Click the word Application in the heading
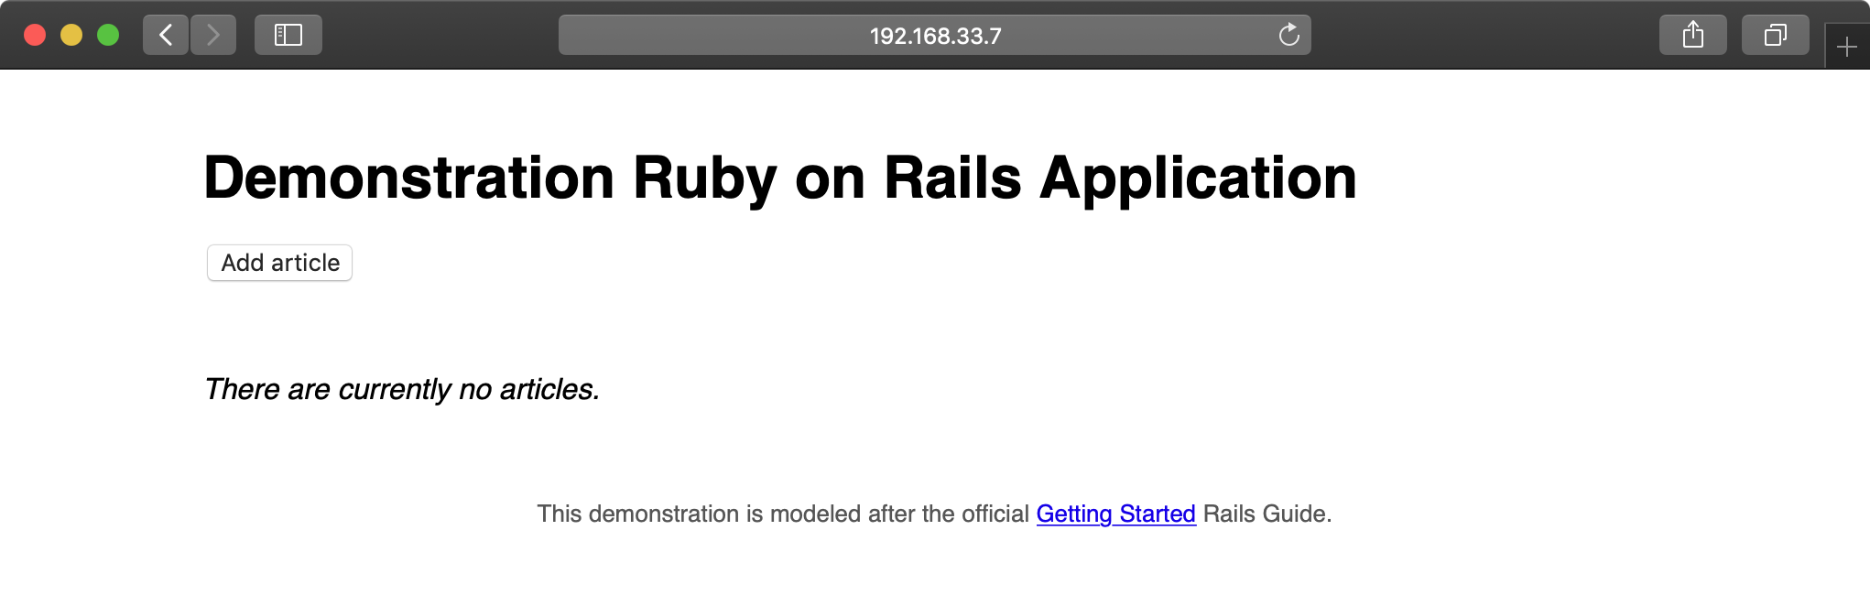The width and height of the screenshot is (1870, 606). [x=1198, y=178]
